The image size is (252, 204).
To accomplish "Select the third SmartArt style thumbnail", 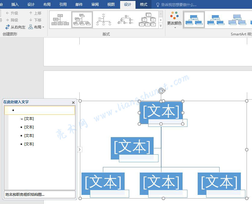I will (237, 20).
